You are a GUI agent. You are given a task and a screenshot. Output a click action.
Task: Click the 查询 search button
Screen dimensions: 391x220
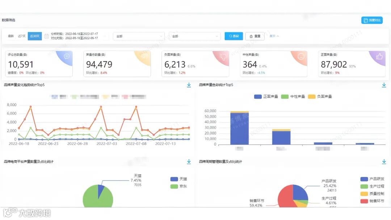[x=234, y=36]
